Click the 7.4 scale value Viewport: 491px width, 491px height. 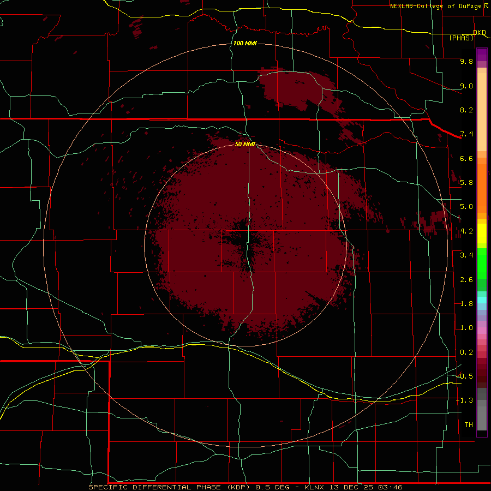[466, 134]
